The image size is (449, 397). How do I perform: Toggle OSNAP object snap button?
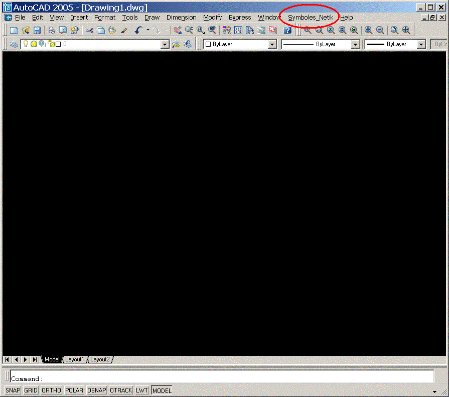97,390
